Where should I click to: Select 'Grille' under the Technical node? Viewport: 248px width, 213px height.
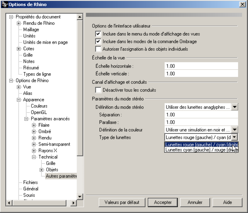(51, 163)
